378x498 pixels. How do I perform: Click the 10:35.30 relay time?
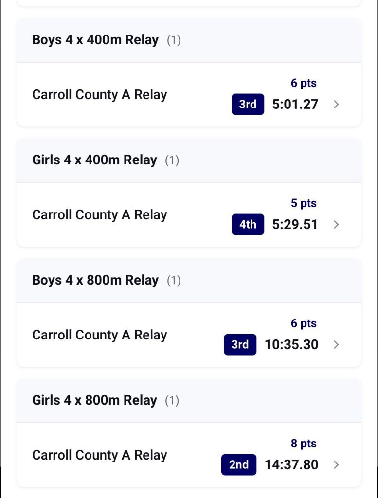click(x=291, y=344)
